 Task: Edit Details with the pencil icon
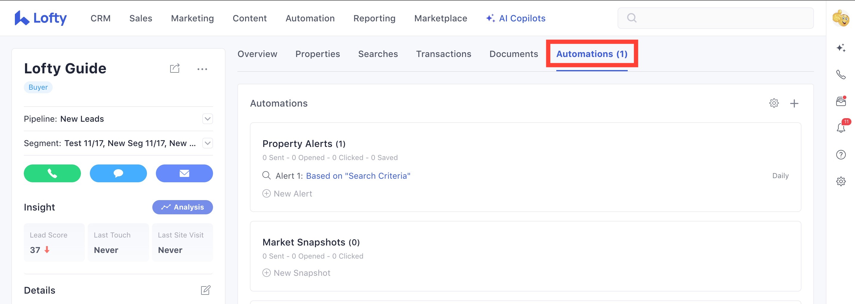pos(206,290)
